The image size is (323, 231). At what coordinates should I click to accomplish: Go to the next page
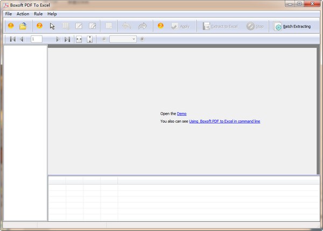[x=58, y=39]
